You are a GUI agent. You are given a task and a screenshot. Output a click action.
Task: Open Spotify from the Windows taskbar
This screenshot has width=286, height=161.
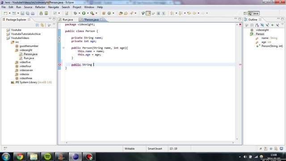coord(47,157)
